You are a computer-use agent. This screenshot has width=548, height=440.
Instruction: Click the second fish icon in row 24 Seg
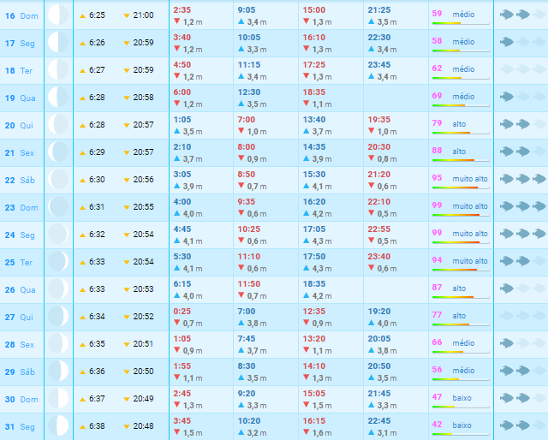point(523,234)
